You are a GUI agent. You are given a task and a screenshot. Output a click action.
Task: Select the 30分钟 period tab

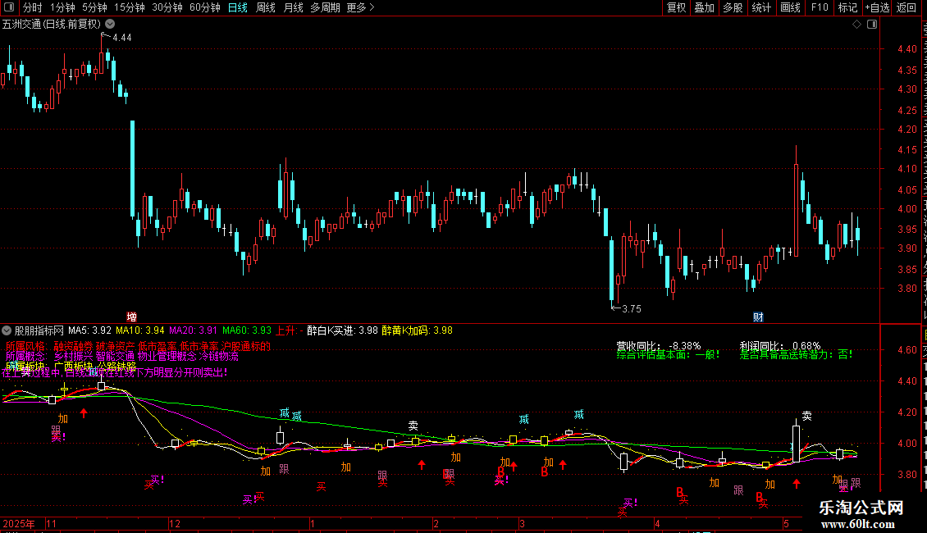click(x=167, y=7)
